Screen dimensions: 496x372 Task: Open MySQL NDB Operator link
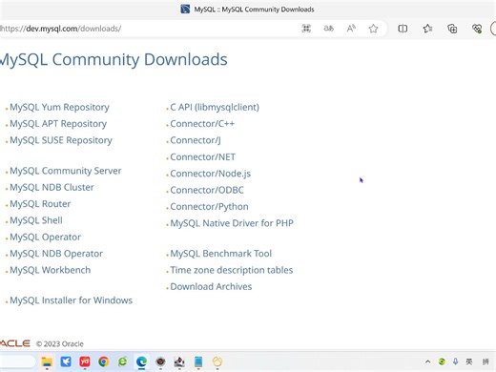click(x=56, y=254)
